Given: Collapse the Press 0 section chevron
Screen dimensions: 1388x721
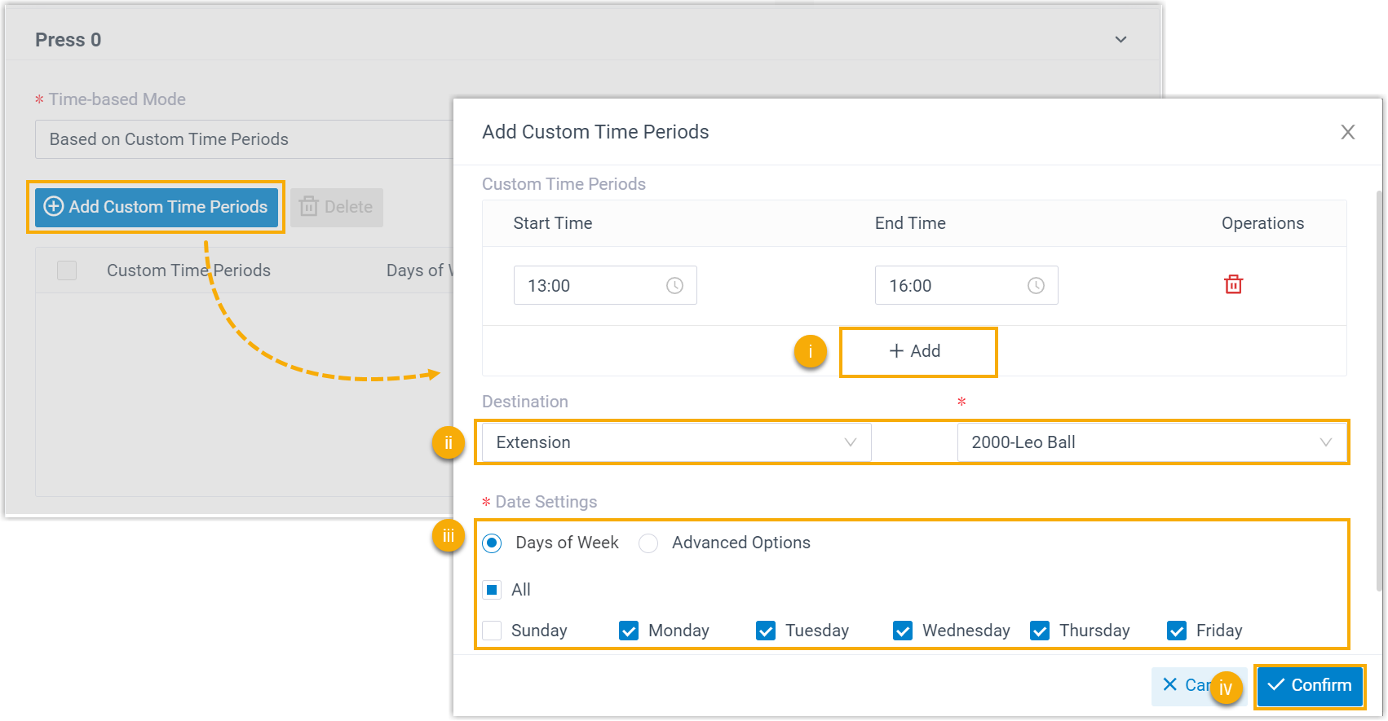Looking at the screenshot, I should [x=1121, y=40].
